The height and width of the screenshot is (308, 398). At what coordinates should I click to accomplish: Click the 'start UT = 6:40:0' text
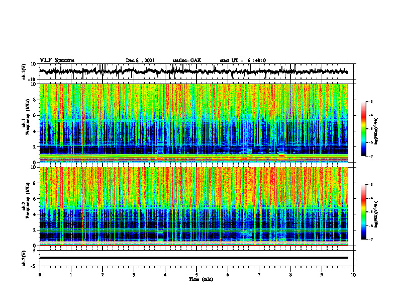[x=243, y=60]
